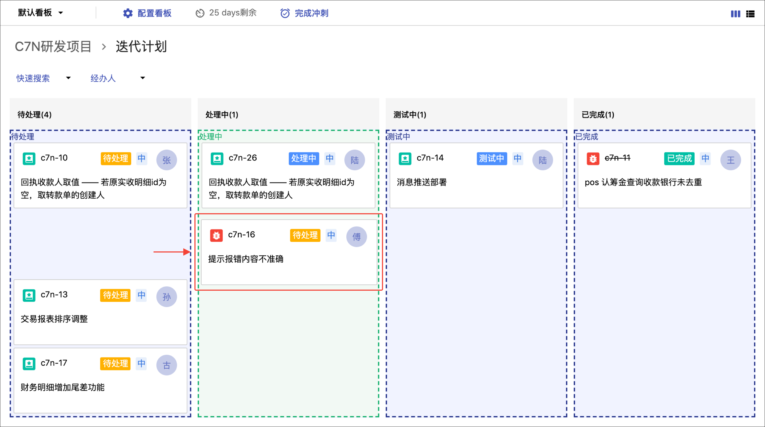Screen dimensions: 765x427
Task: Click c7n-26 summary about 回执收款人取值
Action: click(x=282, y=188)
